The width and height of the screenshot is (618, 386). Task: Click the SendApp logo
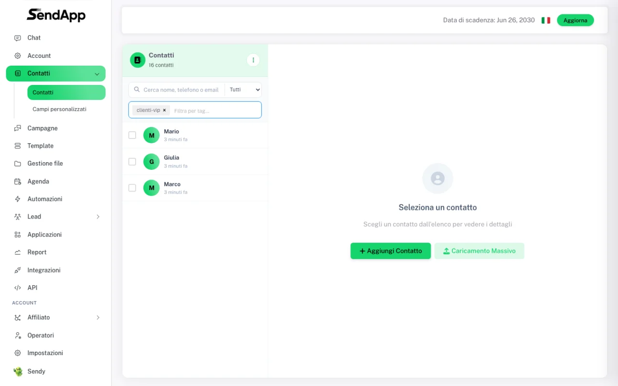coord(56,15)
